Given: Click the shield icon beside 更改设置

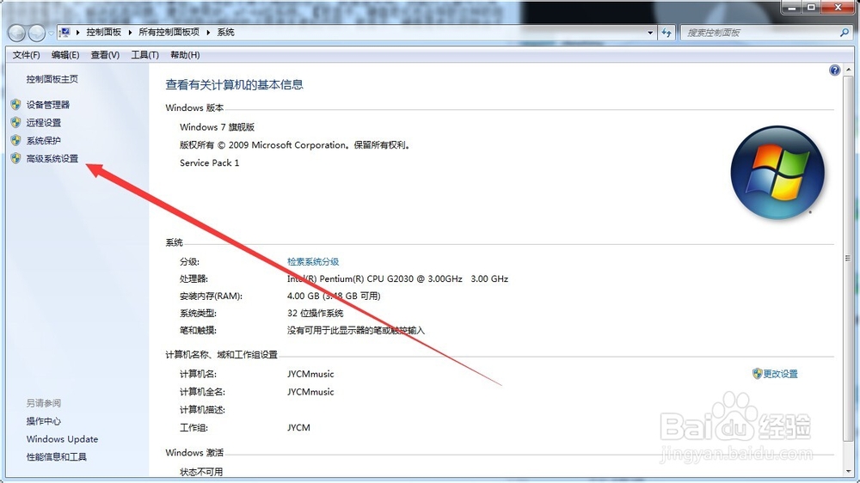Looking at the screenshot, I should click(x=758, y=374).
